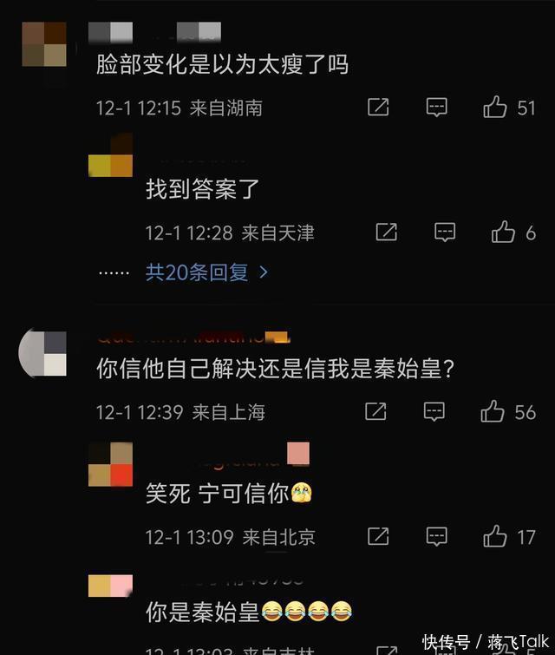
Task: Expand 共20条回复 replies
Action: click(x=197, y=272)
